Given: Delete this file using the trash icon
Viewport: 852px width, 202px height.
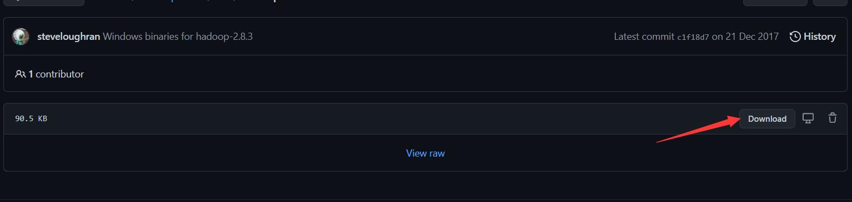Looking at the screenshot, I should pos(832,118).
